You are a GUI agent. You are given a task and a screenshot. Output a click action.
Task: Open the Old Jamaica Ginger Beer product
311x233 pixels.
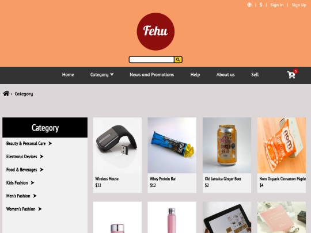[227, 155]
